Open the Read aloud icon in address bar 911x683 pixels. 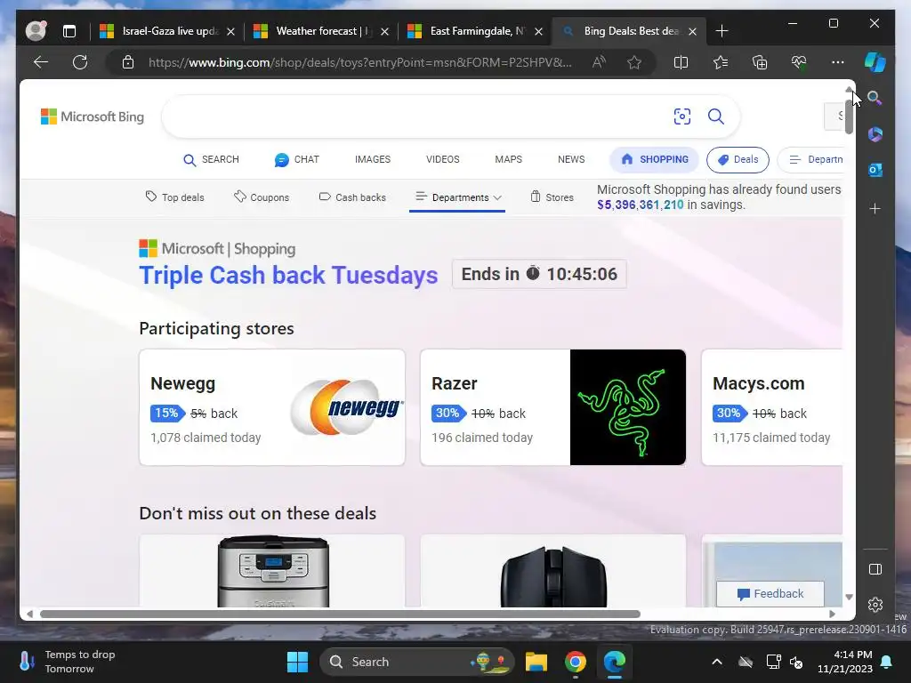(599, 62)
